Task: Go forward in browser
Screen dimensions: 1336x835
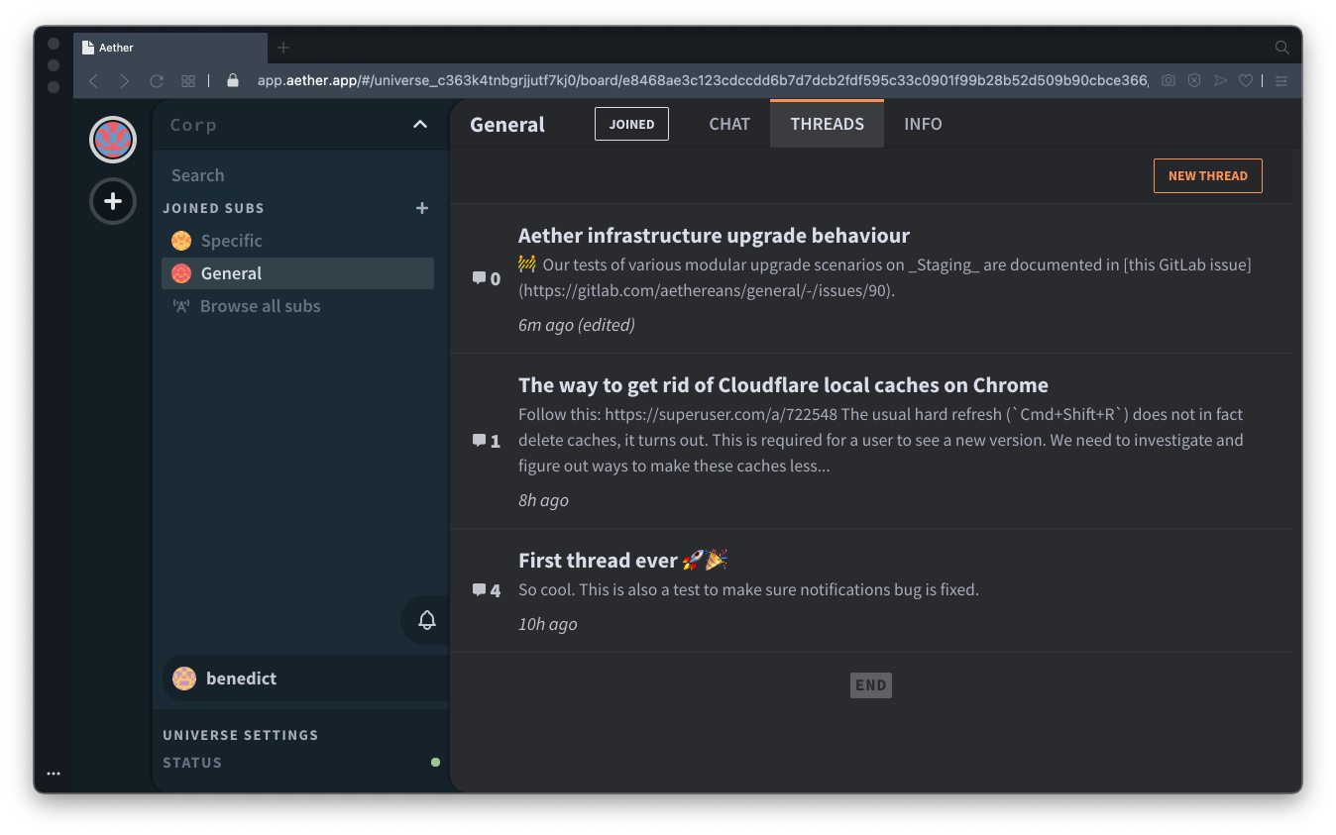Action: [125, 81]
